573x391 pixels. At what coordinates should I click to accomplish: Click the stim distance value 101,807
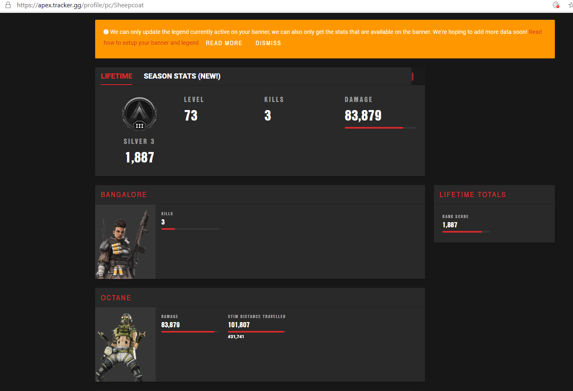tap(239, 325)
